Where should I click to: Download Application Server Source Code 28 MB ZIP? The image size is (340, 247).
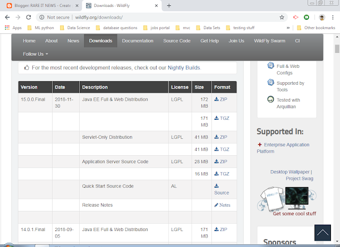[x=221, y=162]
